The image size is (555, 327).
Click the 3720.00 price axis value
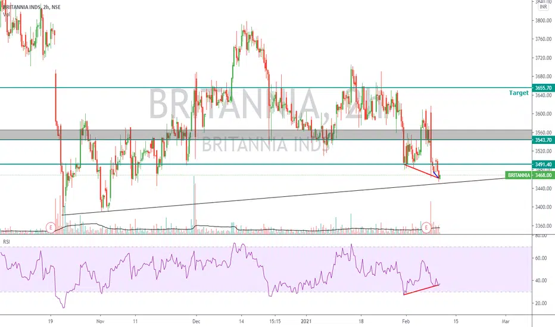543,58
